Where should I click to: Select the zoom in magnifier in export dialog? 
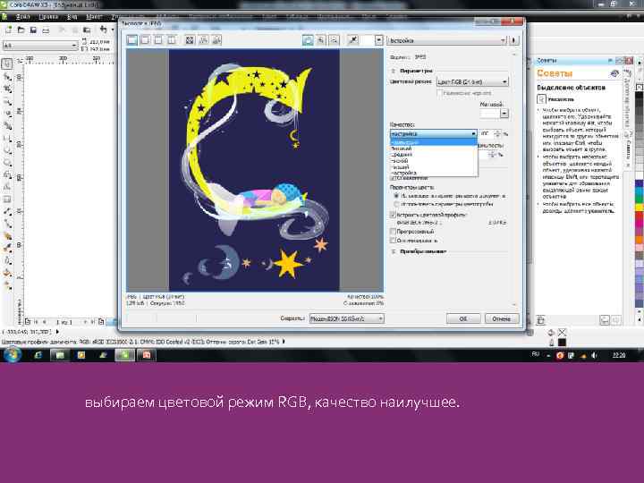coord(321,40)
